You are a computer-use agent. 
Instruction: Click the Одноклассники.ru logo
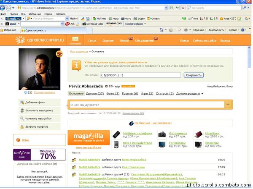pyautogui.click(x=40, y=40)
